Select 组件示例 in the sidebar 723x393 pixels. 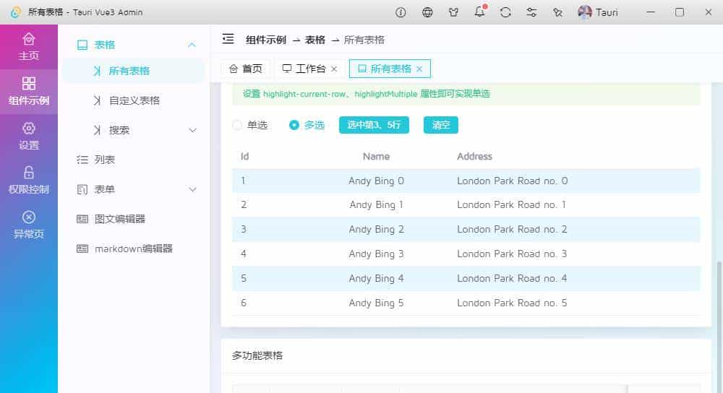click(29, 92)
